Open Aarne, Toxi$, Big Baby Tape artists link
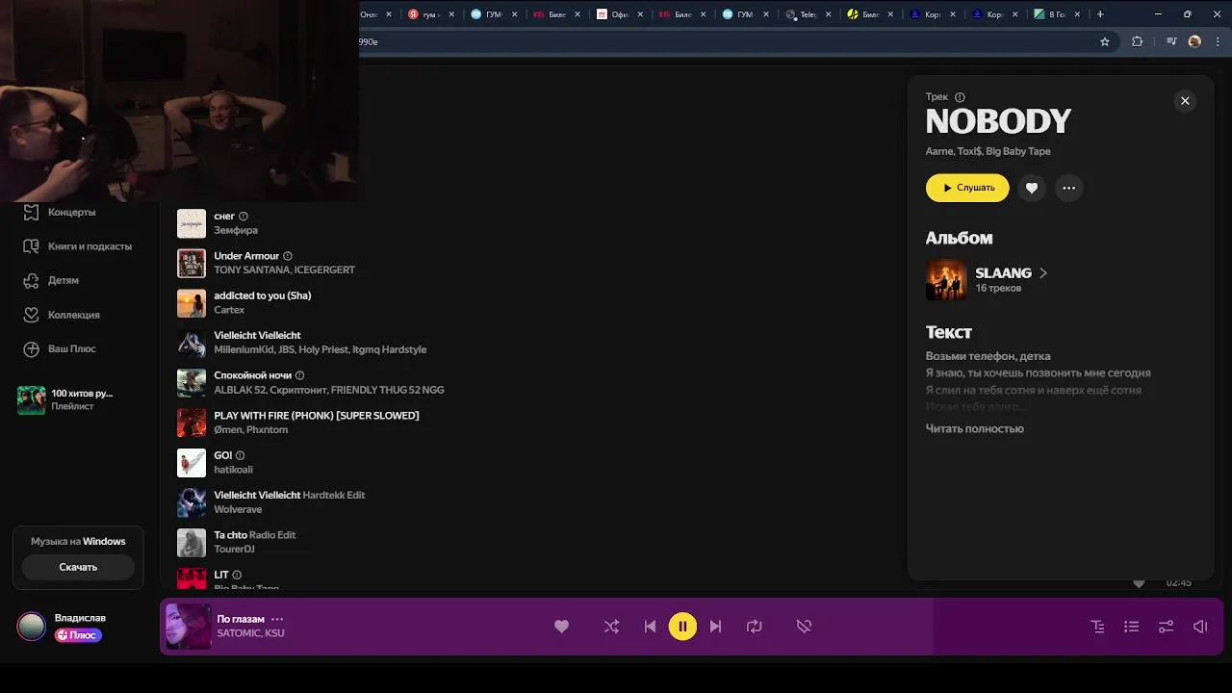1232x693 pixels. click(988, 151)
